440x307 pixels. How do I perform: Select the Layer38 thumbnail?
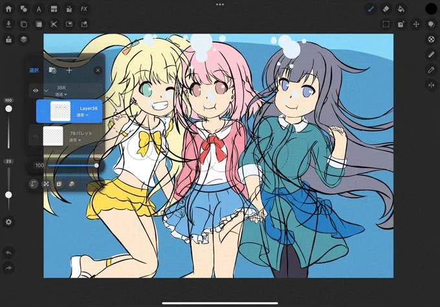tap(60, 111)
